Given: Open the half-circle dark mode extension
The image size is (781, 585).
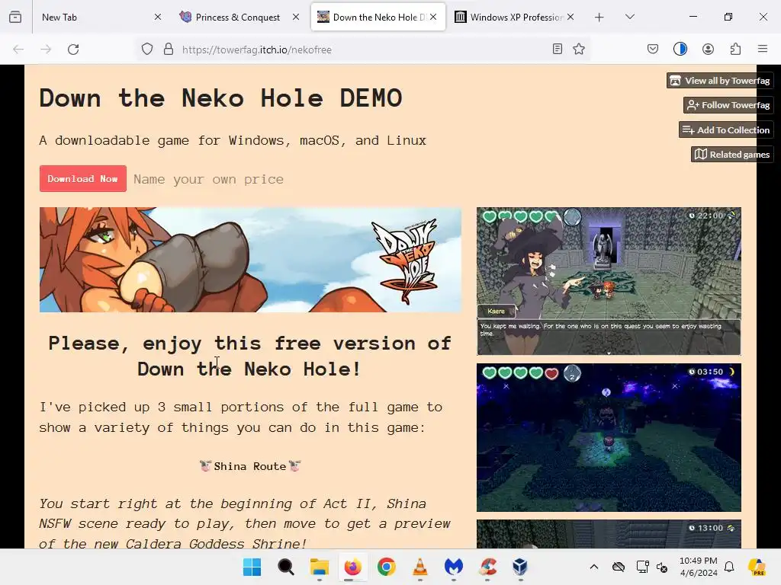Looking at the screenshot, I should (x=680, y=49).
